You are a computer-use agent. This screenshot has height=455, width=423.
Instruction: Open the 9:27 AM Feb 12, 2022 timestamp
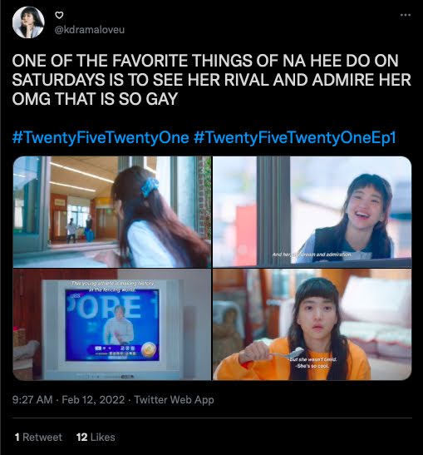point(68,399)
